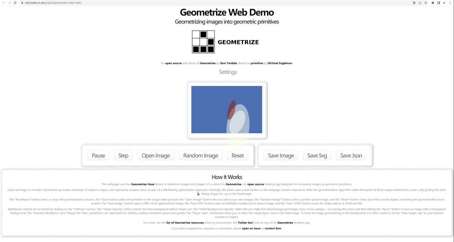Click the geometrized blue canvas image
This screenshot has height=242, width=454.
[227, 110]
